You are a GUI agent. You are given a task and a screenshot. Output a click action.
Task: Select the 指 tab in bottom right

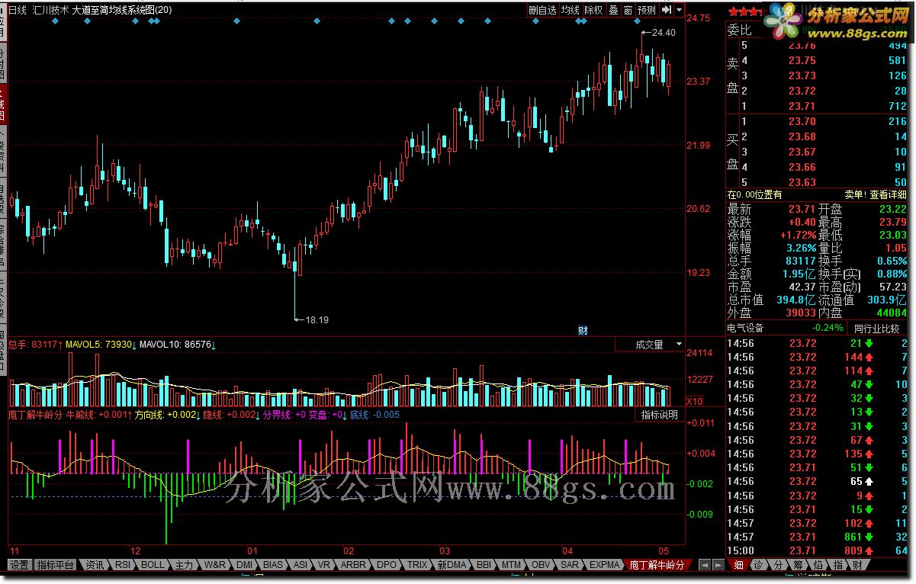837,565
